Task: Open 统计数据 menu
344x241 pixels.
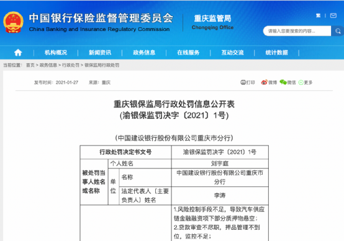Action: tap(277, 53)
